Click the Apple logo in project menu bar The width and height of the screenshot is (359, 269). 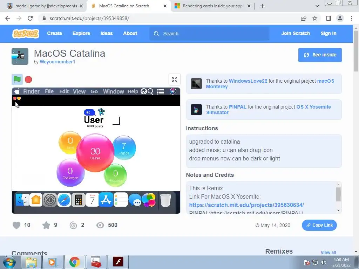pyautogui.click(x=17, y=91)
